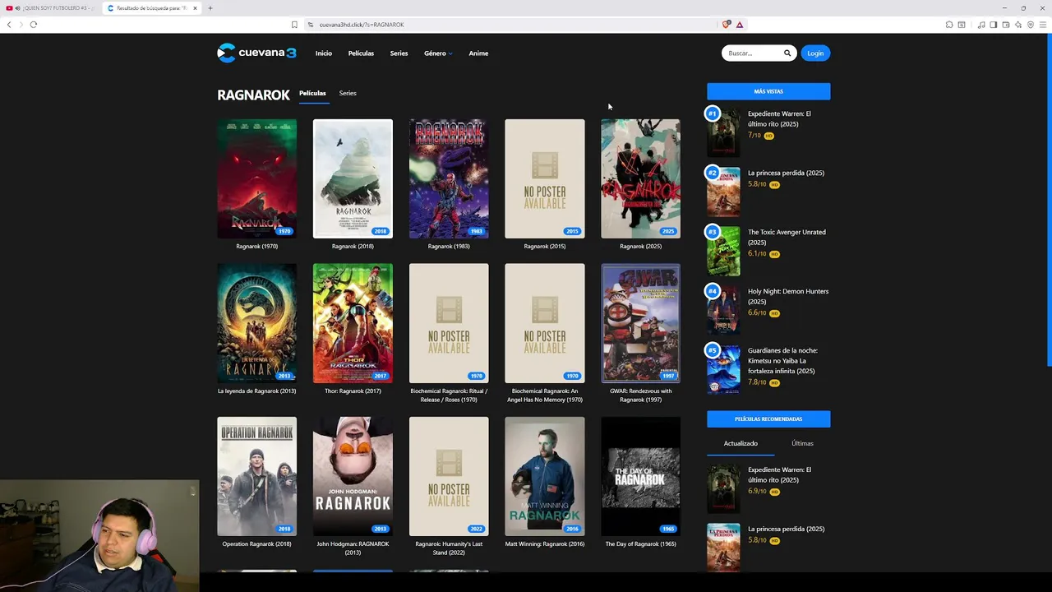Open Matt Winning: Ragnarok (2016) poster
This screenshot has width=1052, height=592.
pos(545,476)
